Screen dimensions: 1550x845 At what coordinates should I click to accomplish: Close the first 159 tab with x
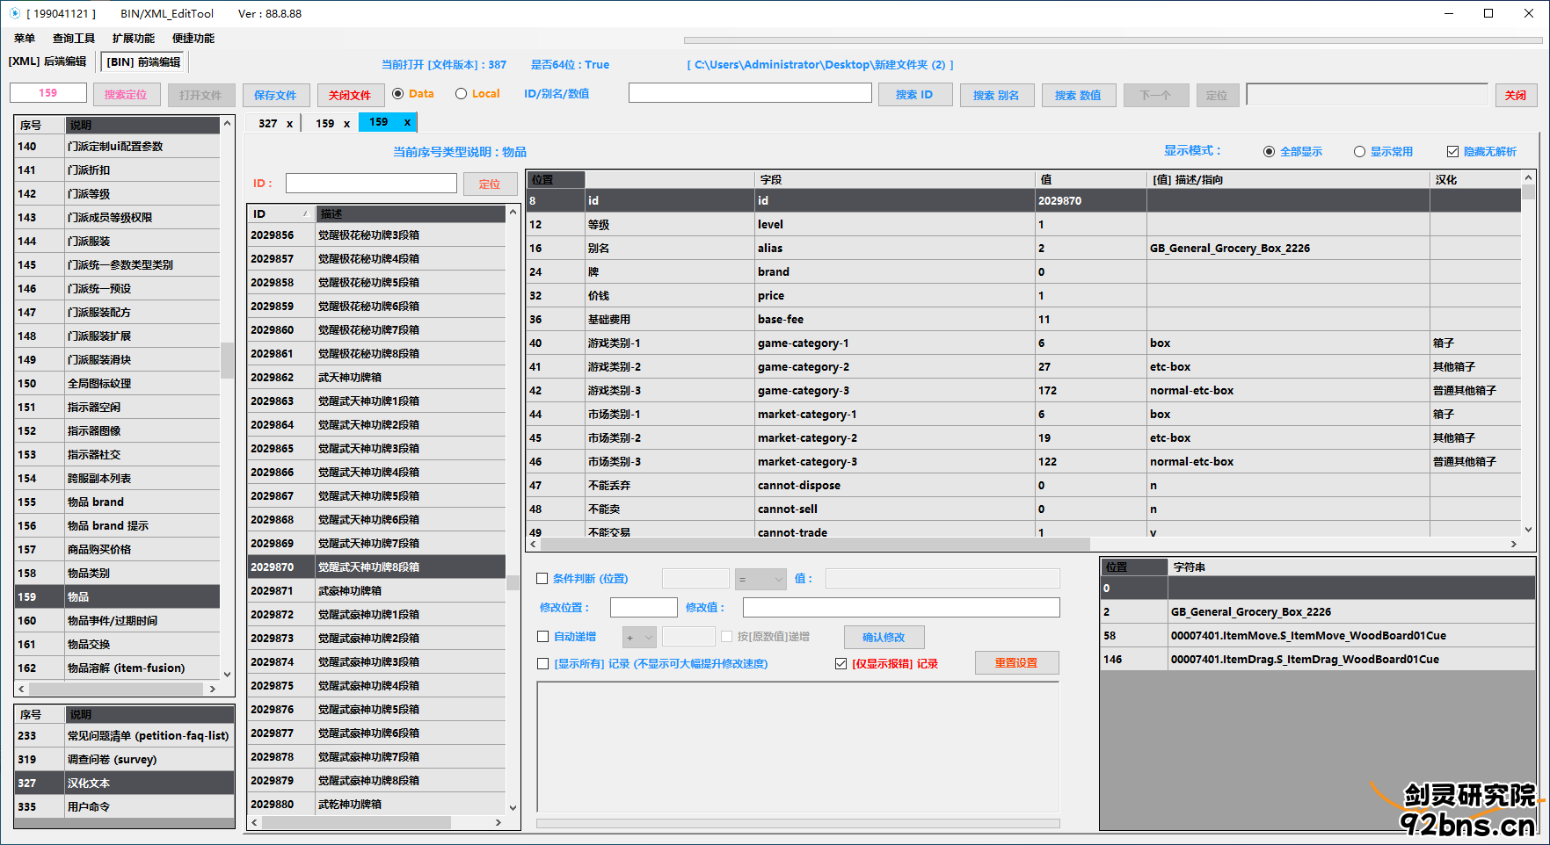pos(346,124)
